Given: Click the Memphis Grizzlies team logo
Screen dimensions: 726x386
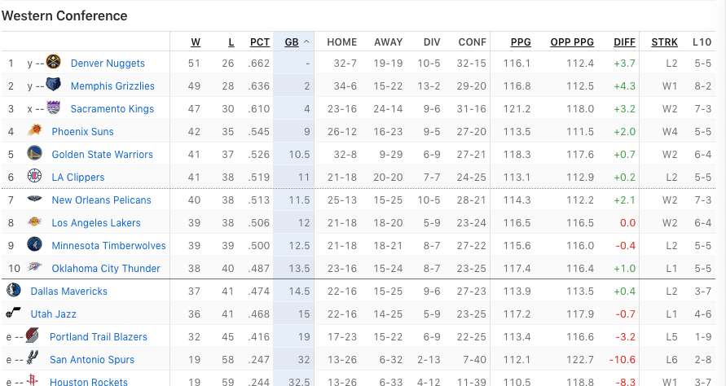Looking at the screenshot, I should [x=54, y=86].
